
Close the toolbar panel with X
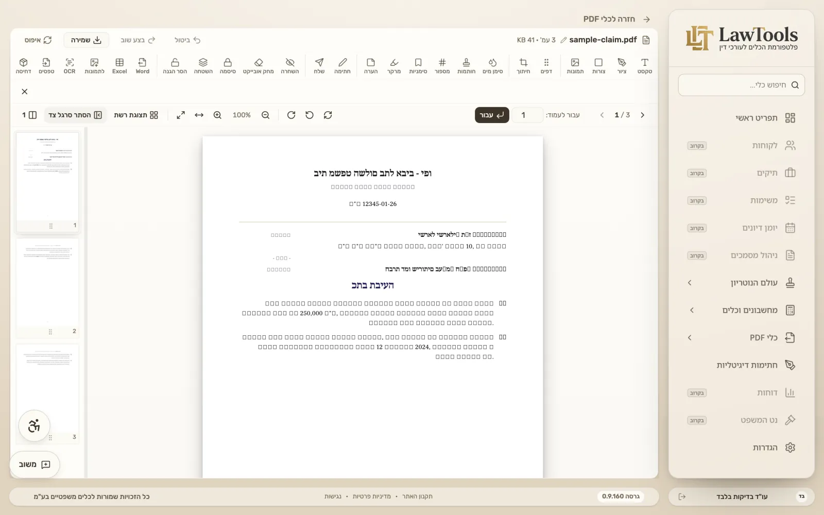[25, 92]
